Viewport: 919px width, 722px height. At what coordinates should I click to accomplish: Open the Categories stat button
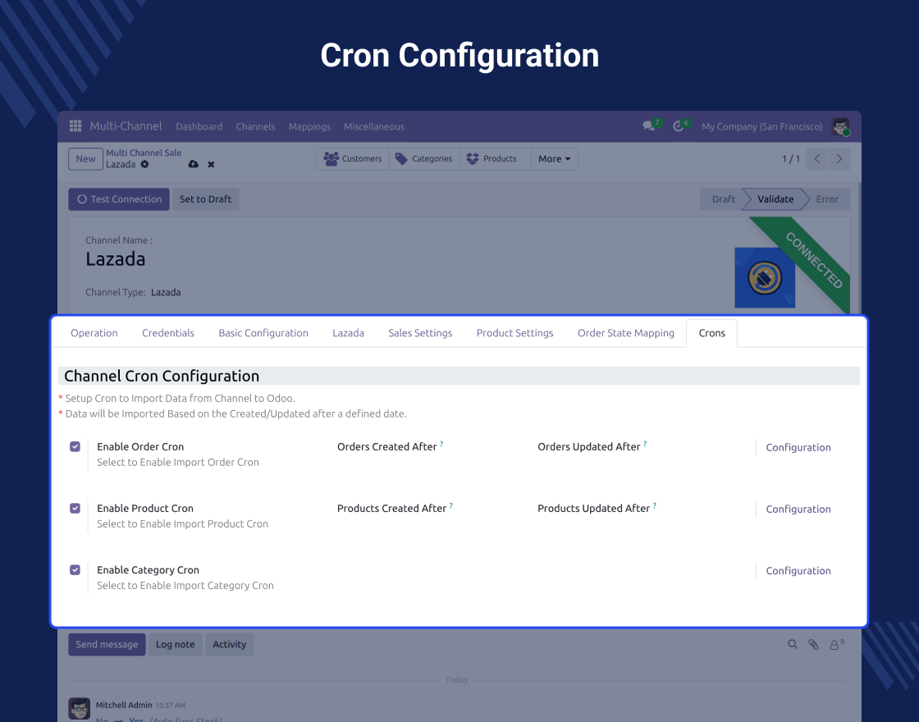tap(424, 159)
